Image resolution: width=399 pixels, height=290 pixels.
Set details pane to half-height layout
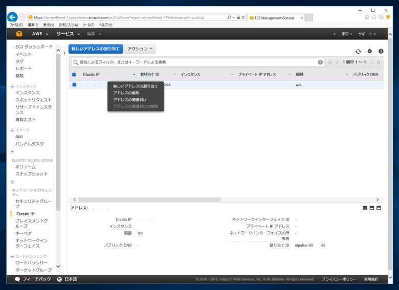tap(372, 208)
